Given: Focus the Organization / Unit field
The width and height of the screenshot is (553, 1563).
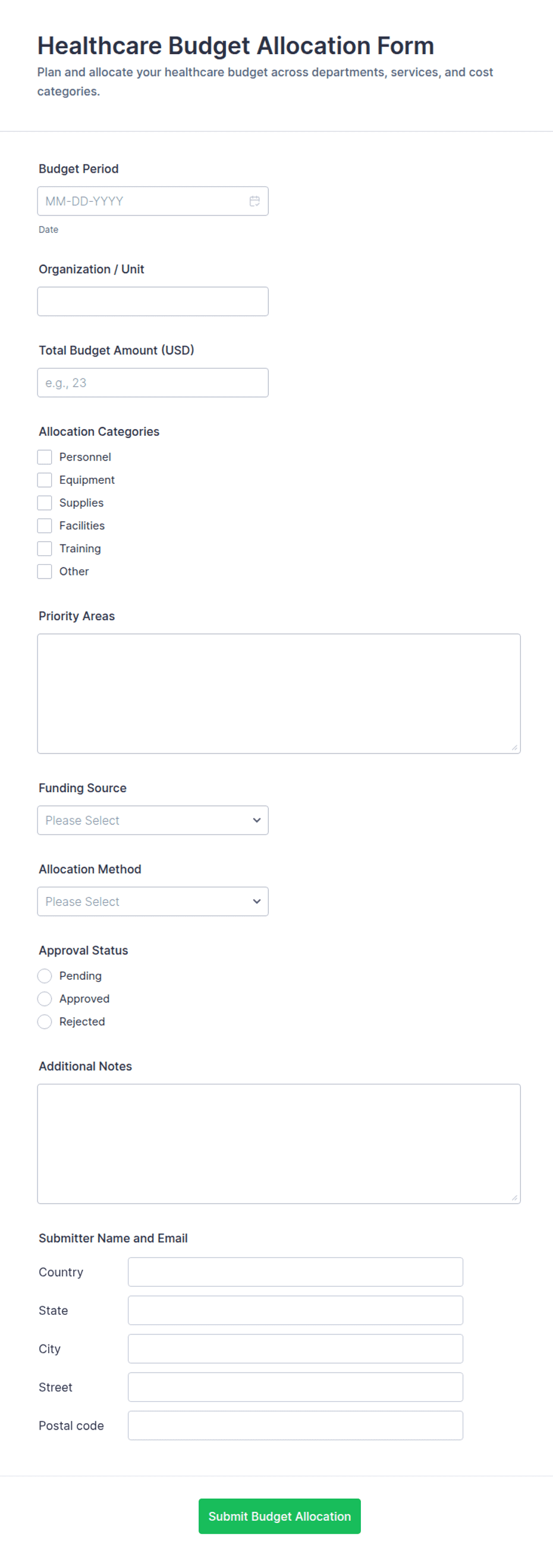Looking at the screenshot, I should tap(153, 302).
